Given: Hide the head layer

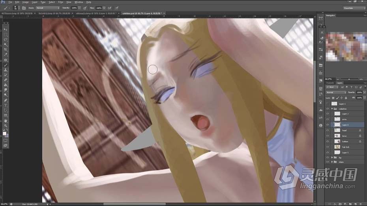Looking at the screenshot, I should point(328,130).
